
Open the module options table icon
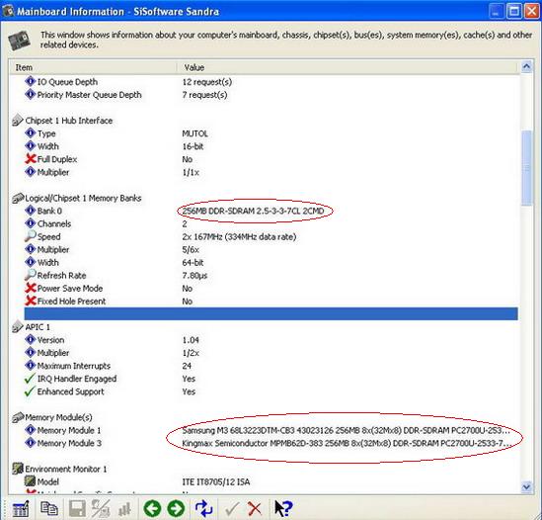[x=21, y=509]
